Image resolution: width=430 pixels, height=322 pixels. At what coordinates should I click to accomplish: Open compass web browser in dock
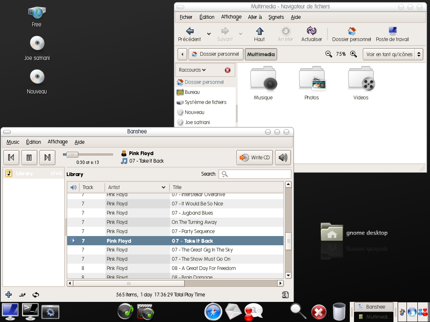click(x=213, y=312)
